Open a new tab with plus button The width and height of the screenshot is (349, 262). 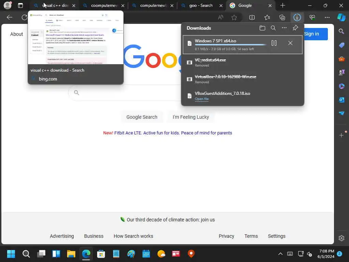coord(283,5)
